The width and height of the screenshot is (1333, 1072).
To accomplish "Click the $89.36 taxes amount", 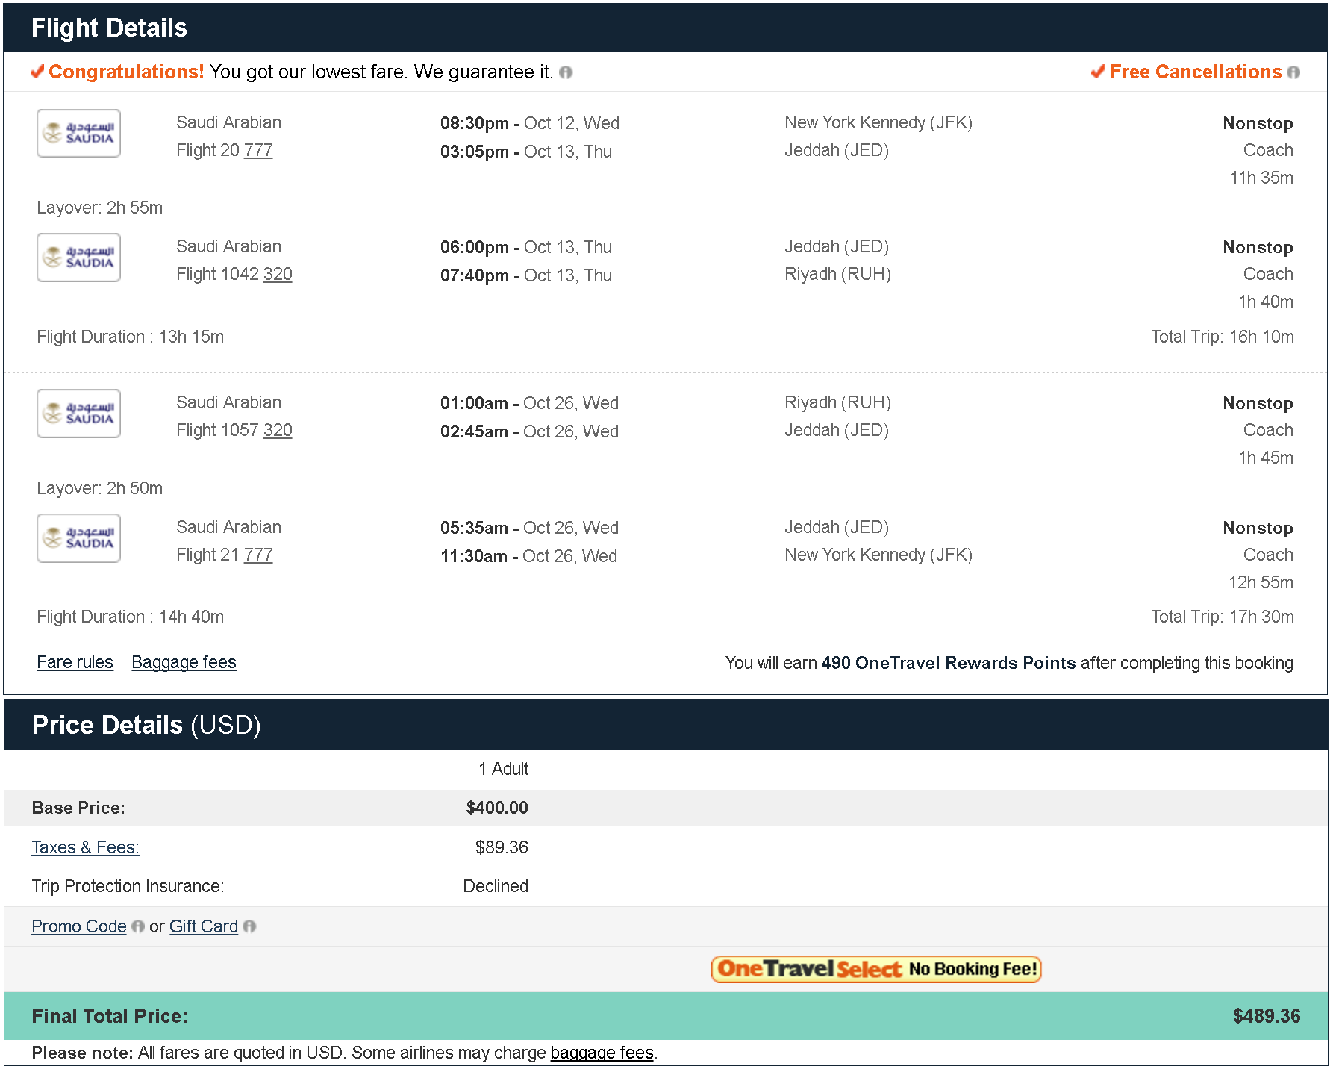I will tap(502, 847).
